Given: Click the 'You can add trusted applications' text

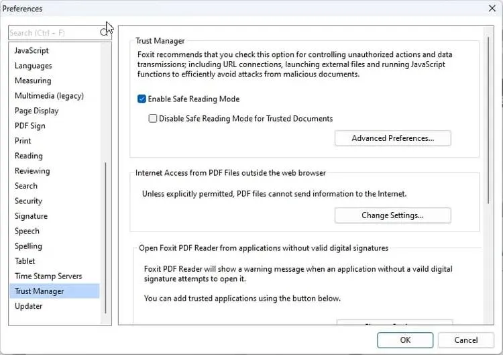Looking at the screenshot, I should (x=242, y=299).
